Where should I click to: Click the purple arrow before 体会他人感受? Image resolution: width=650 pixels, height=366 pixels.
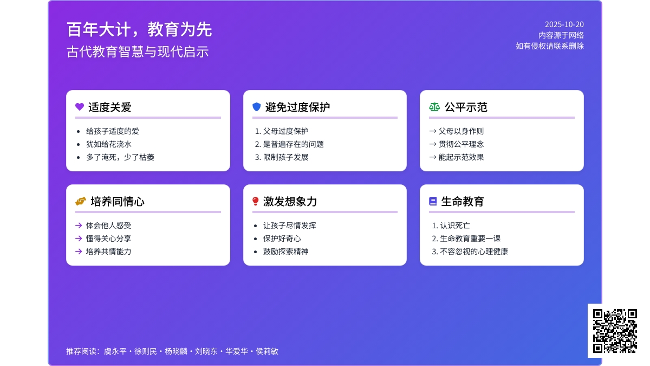tap(79, 226)
